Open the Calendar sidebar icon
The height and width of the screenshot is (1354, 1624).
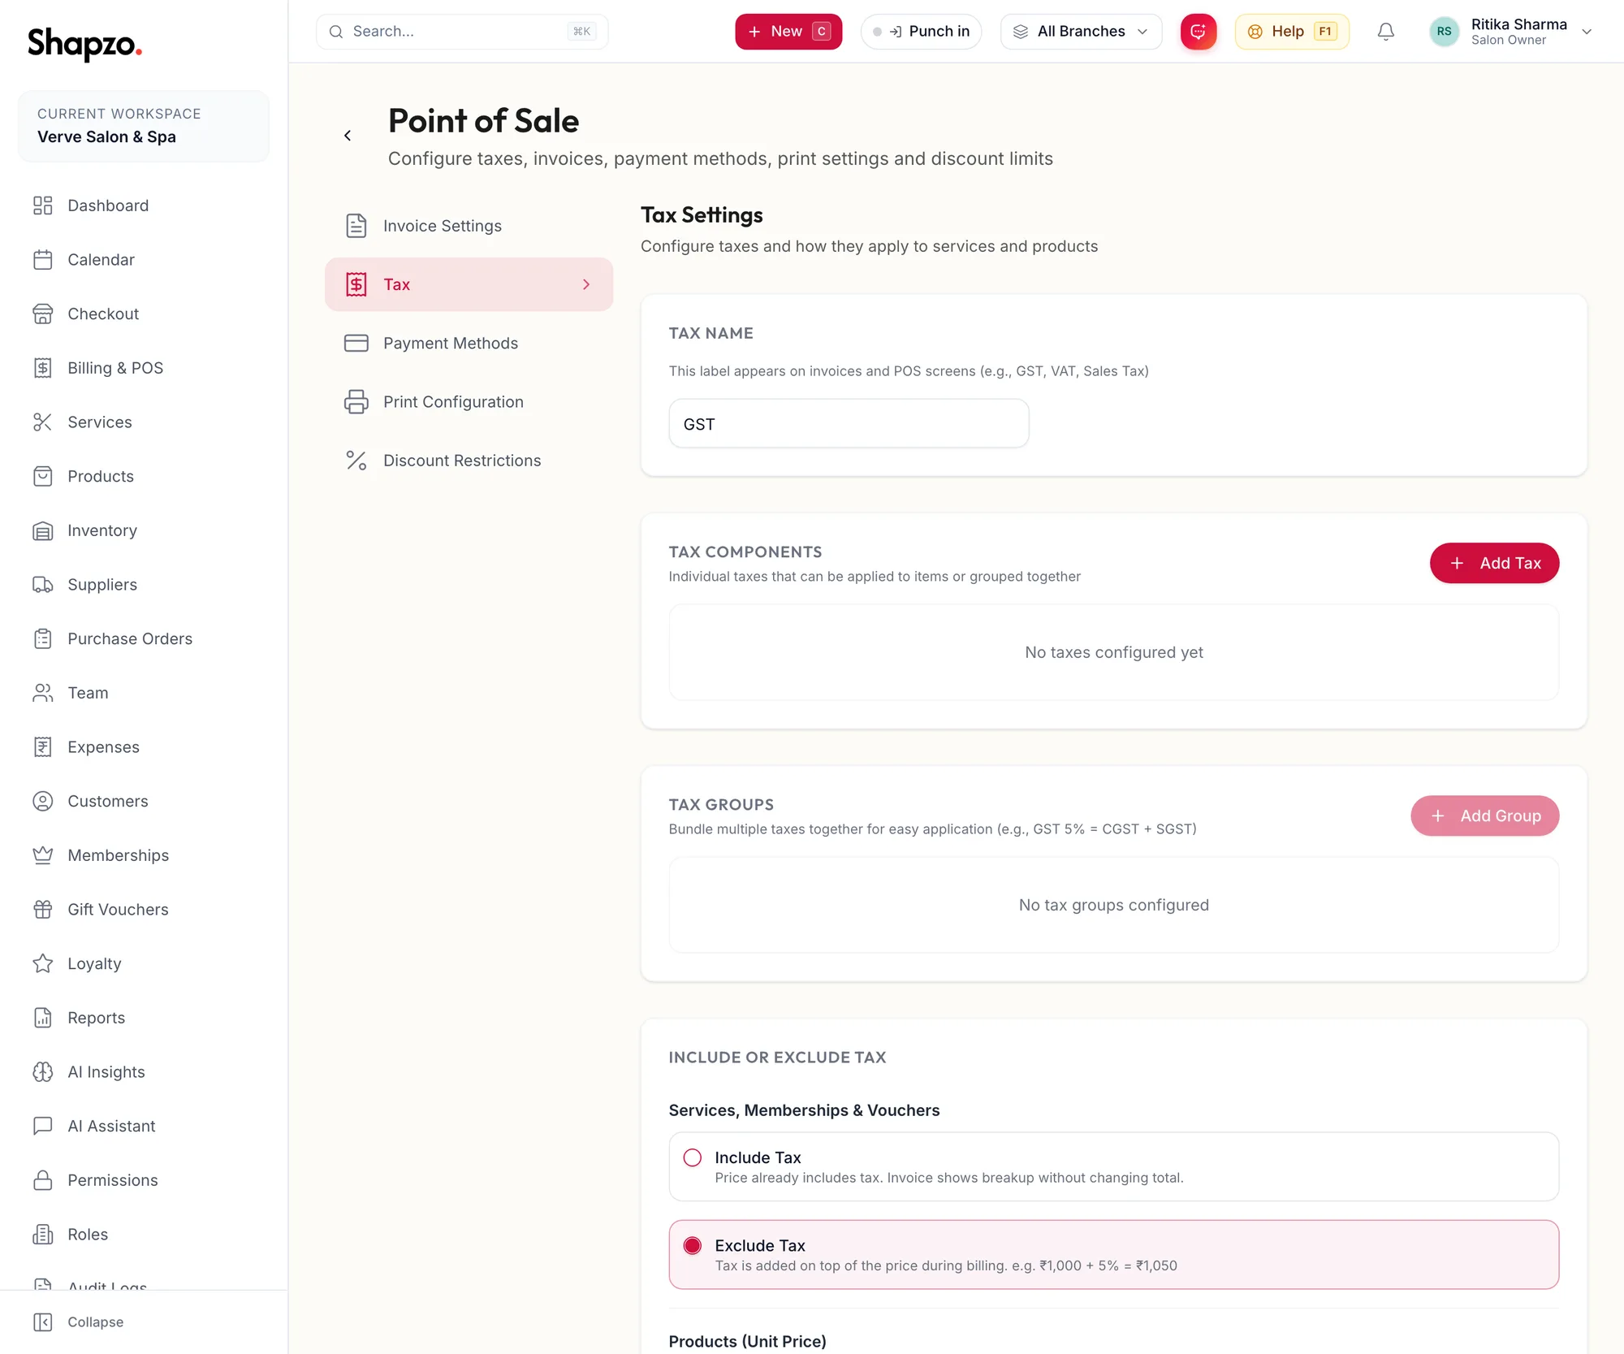43,260
